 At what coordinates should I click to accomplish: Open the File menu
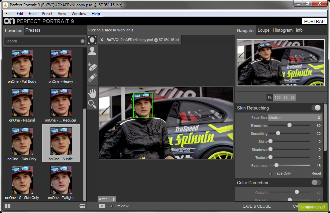pos(8,14)
